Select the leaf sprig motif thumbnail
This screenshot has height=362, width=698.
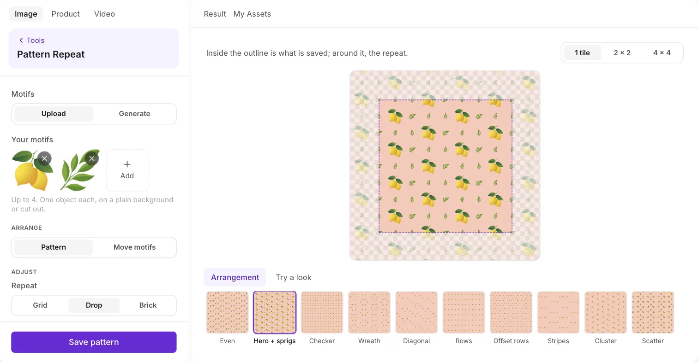(x=79, y=170)
